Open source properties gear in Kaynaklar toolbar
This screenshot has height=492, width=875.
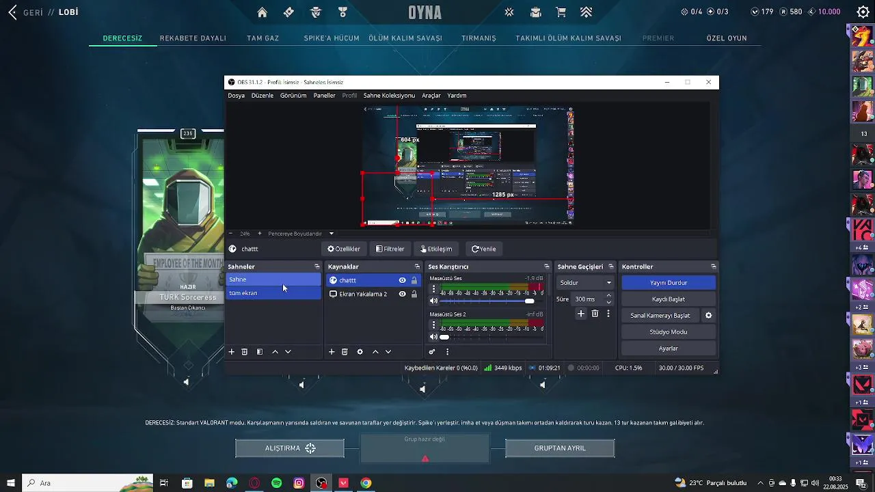pos(360,352)
